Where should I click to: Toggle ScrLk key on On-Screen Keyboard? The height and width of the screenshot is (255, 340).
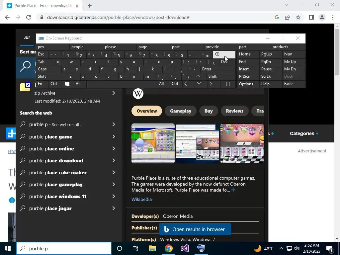270,76
